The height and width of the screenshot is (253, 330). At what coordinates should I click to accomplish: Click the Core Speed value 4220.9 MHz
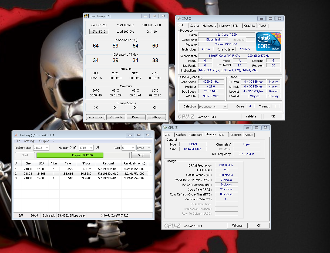211,82
